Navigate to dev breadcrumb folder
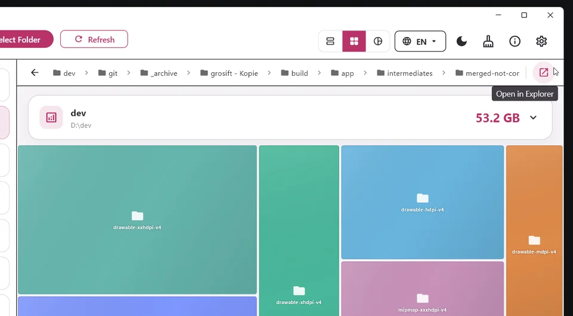Viewport: 573px width, 316px height. (x=64, y=73)
